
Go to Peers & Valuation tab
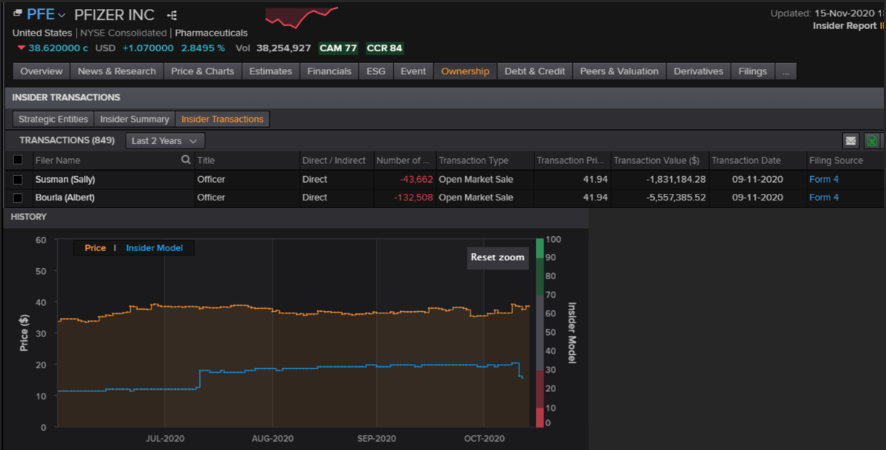[x=619, y=71]
